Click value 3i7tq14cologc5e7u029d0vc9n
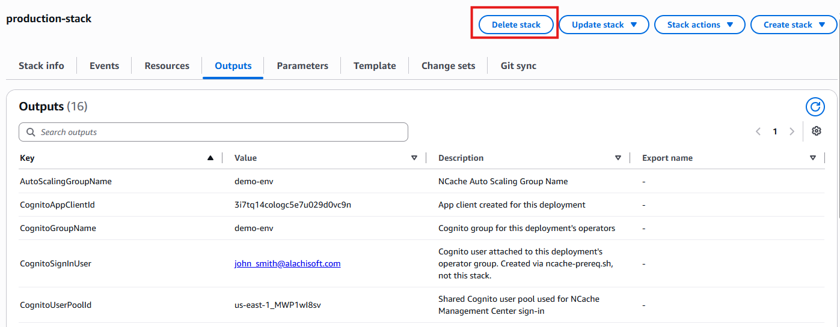 (293, 205)
